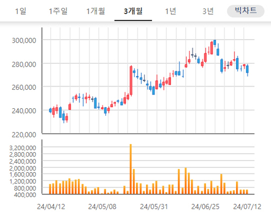Click the 260,000 price axis label
The height and width of the screenshot is (216, 271).
pos(24,87)
